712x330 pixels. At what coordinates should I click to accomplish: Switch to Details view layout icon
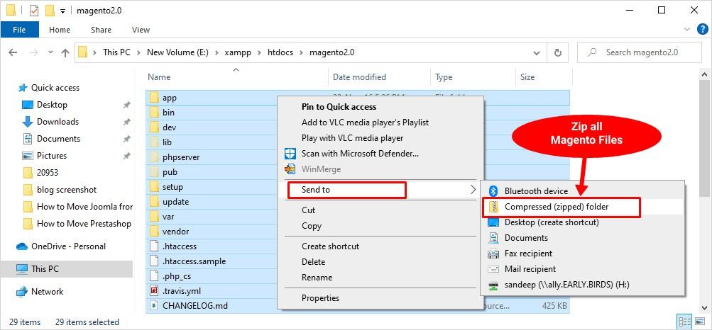click(685, 322)
